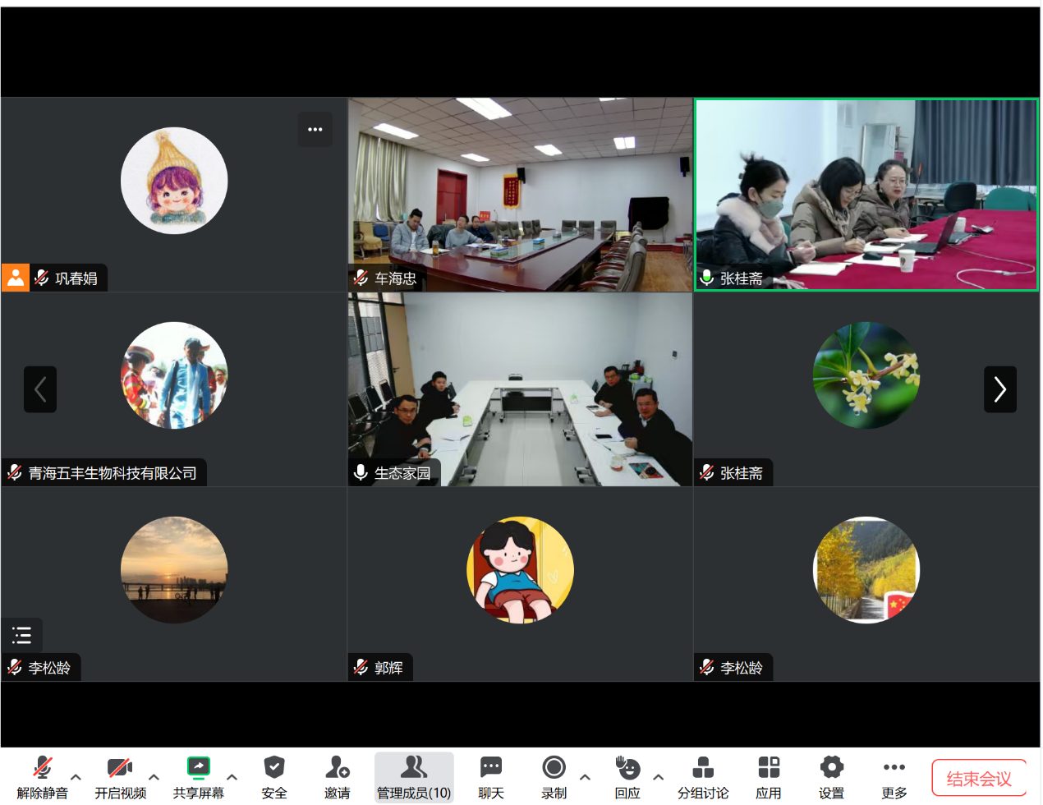
Task: Expand audio options arrow beside 解除静音
Action: (76, 776)
